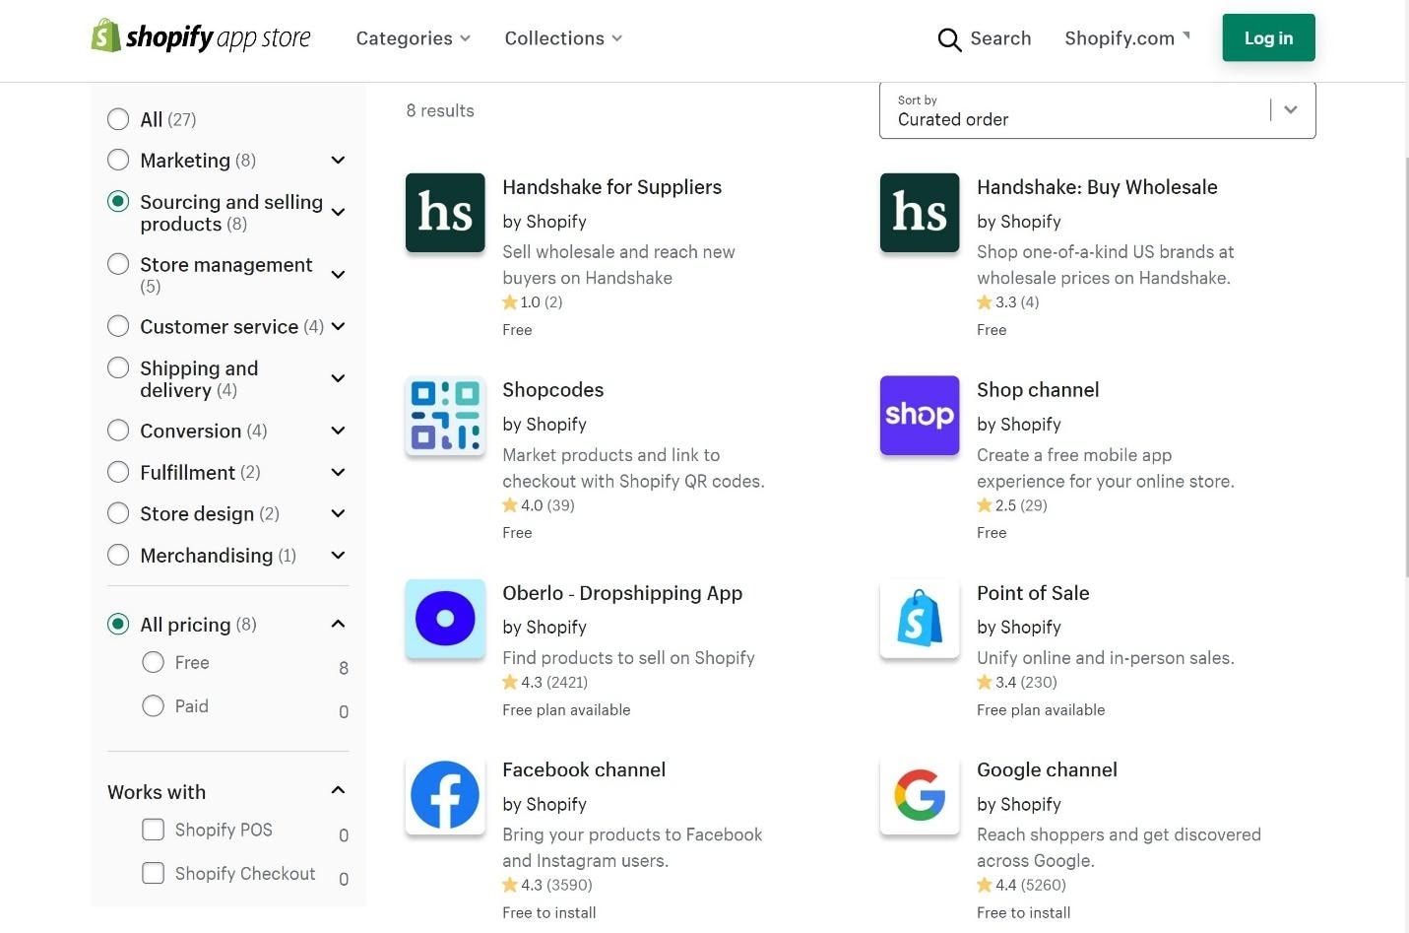Select the Paid pricing radio button
The height and width of the screenshot is (933, 1409).
(153, 705)
